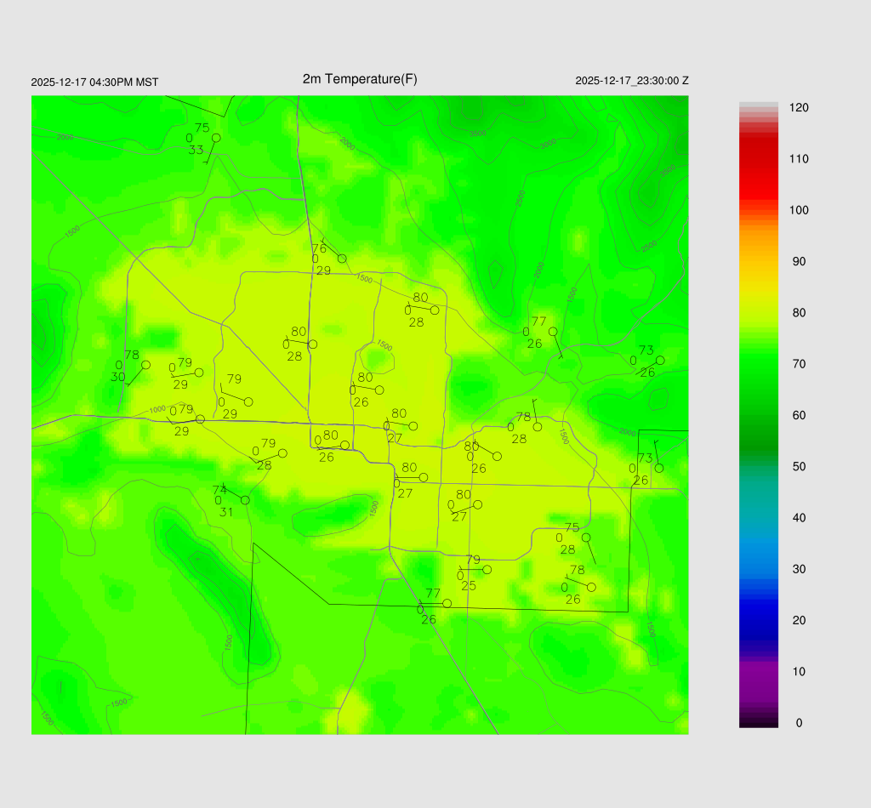Select station plot with 74 and 31
Viewport: 871px width, 808px height.
click(245, 500)
